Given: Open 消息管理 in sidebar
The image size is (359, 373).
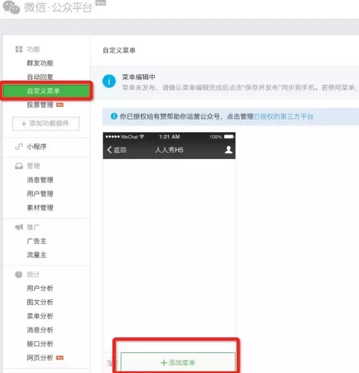Looking at the screenshot, I should (40, 180).
